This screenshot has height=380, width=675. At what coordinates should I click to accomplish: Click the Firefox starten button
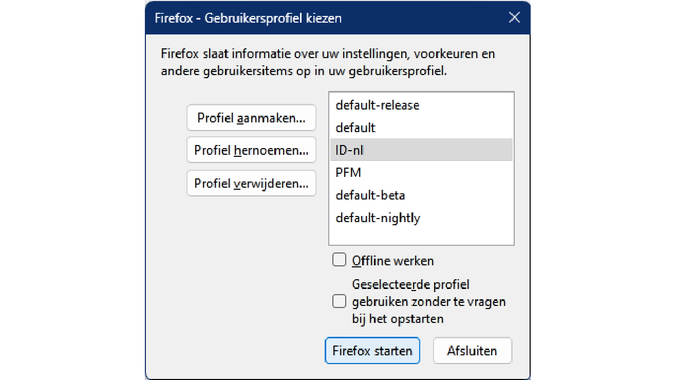pos(372,351)
